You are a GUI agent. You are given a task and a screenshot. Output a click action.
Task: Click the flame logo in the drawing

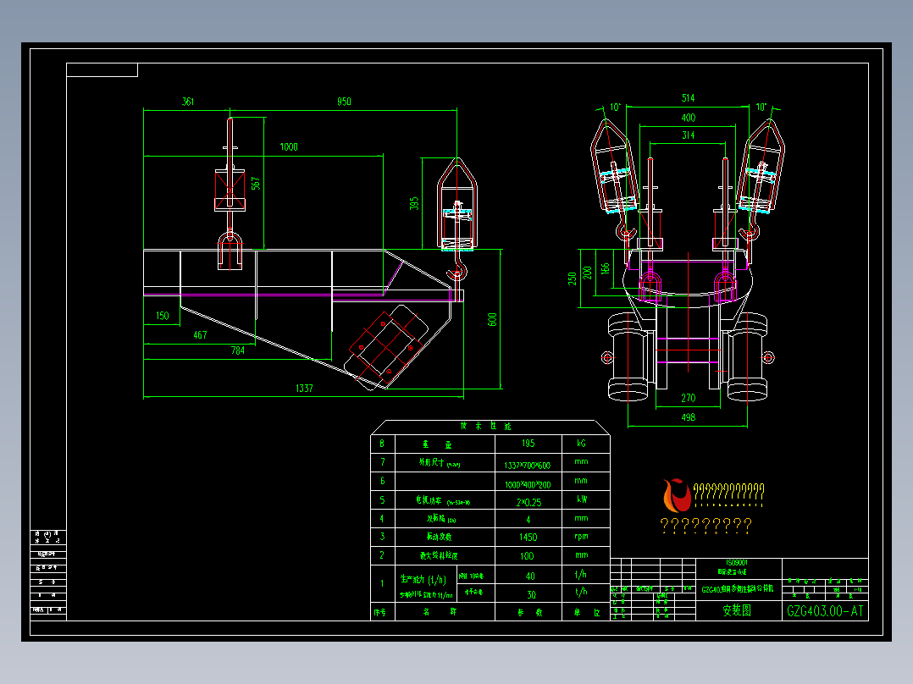click(677, 495)
